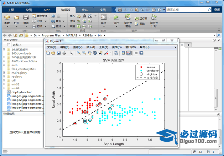Switch to the 主页 home tab
This screenshot has width=224, height=156.
(11, 10)
